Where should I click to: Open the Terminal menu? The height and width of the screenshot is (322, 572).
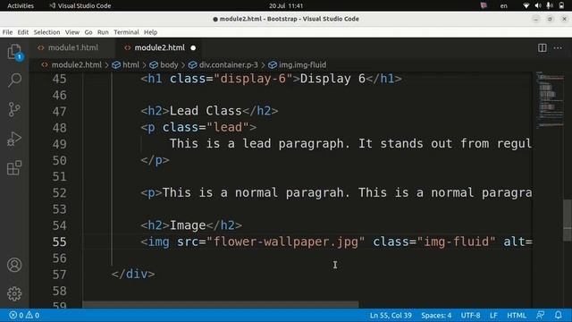point(126,32)
